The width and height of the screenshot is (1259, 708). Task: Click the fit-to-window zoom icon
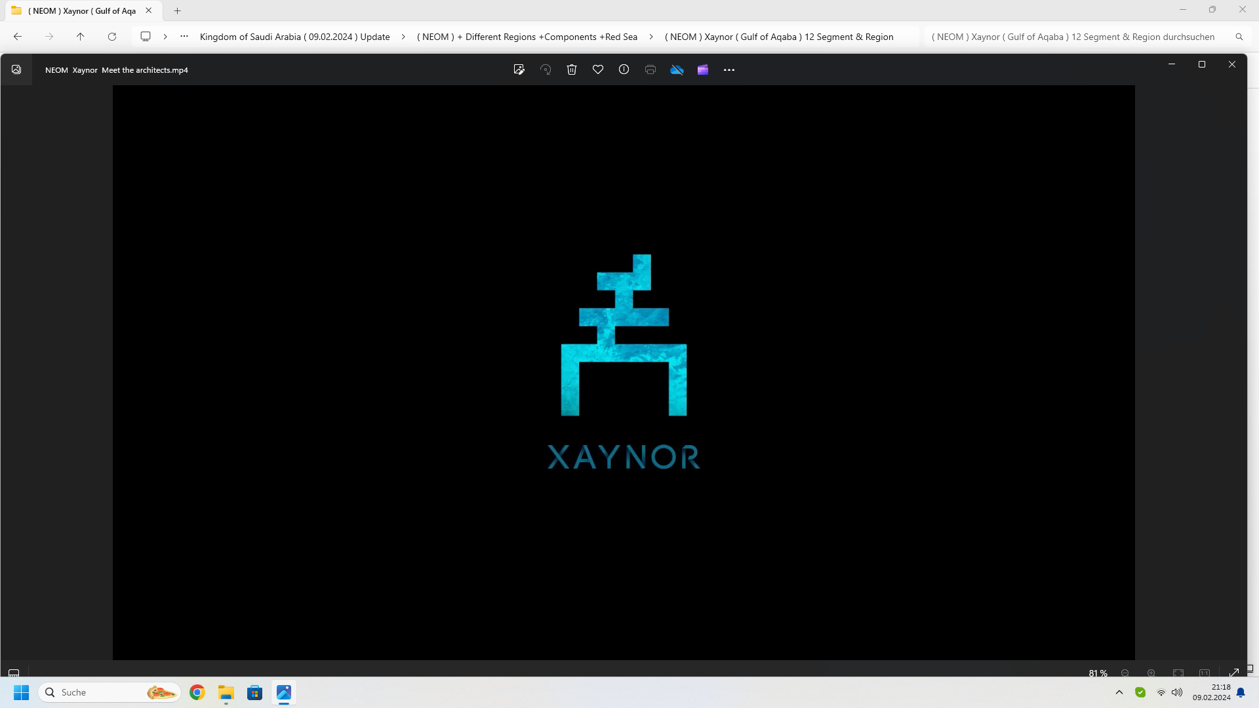[x=1178, y=673]
